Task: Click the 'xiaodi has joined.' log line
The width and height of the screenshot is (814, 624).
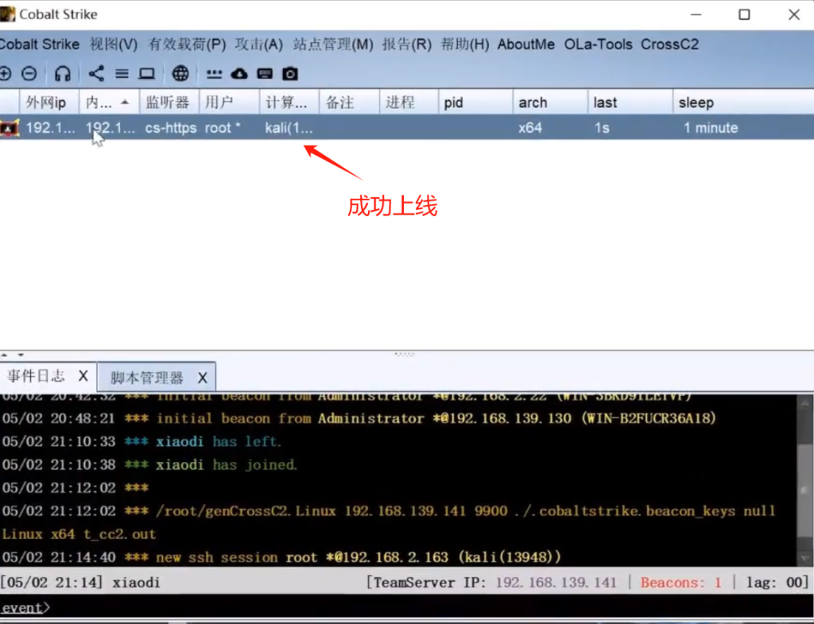Action: click(x=149, y=465)
